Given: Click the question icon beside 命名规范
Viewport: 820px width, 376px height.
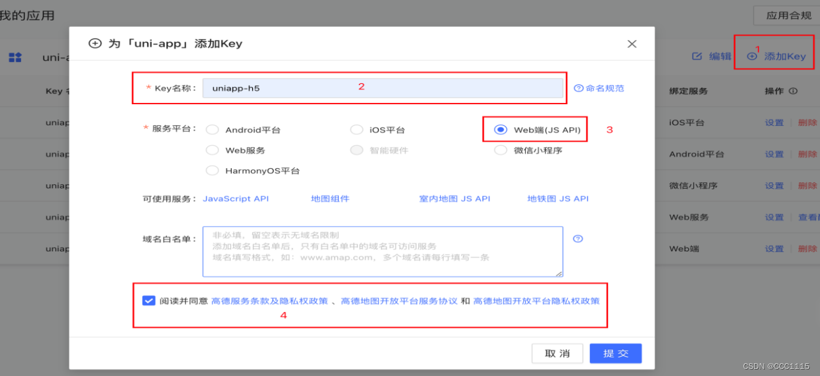Looking at the screenshot, I should pos(578,88).
